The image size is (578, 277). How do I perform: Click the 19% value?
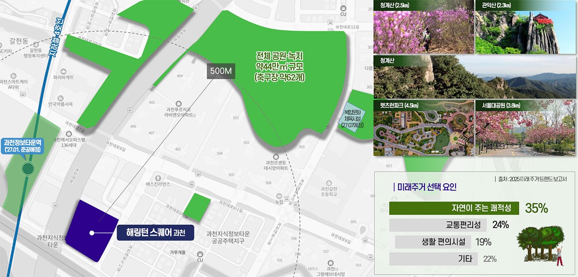click(x=483, y=242)
